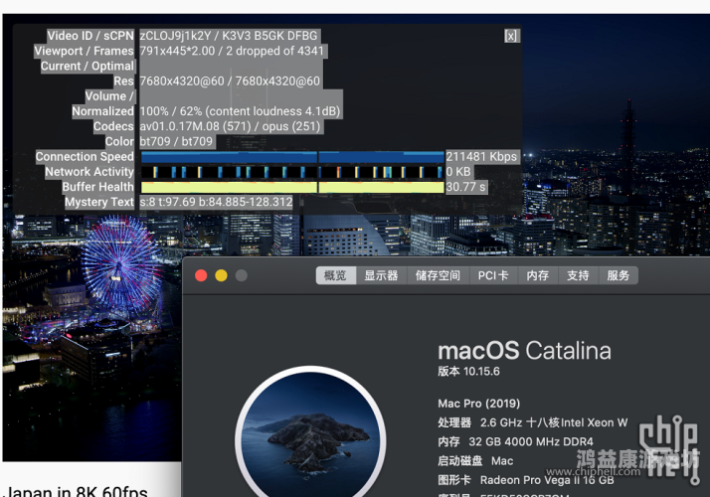
Task: Click the Network Activity graph
Action: (292, 172)
